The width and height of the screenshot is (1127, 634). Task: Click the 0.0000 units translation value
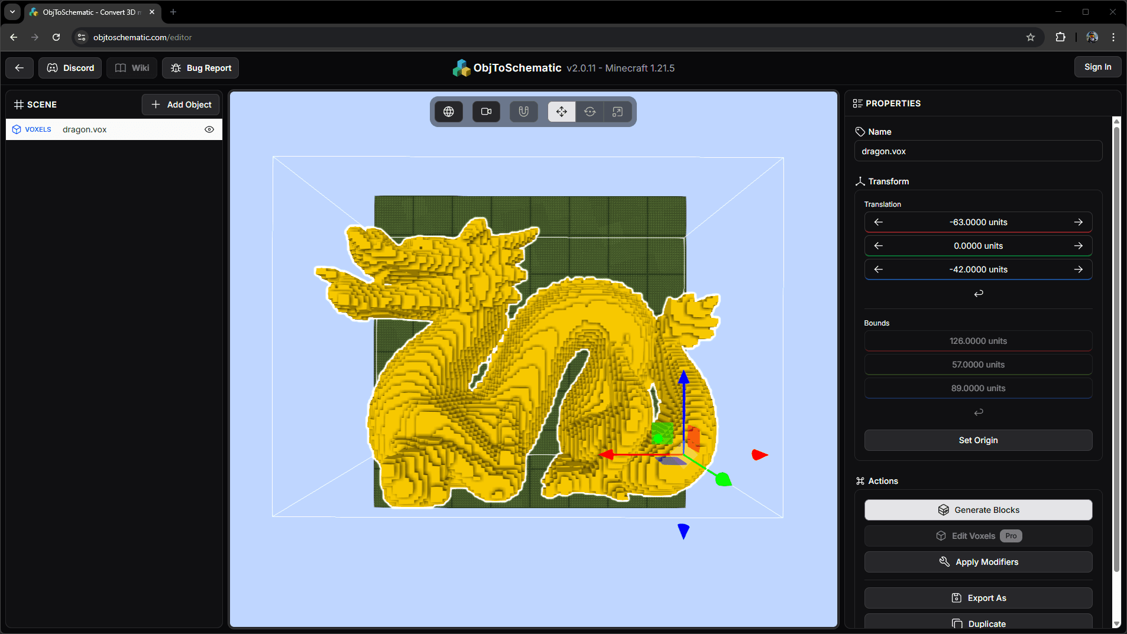(978, 246)
